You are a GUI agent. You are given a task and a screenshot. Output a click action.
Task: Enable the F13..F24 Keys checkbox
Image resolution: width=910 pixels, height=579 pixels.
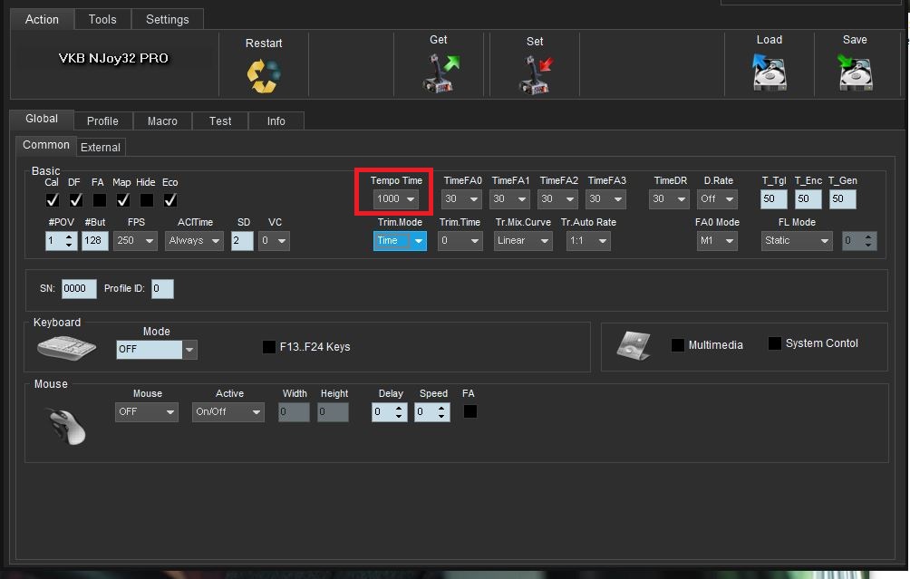[x=269, y=347]
